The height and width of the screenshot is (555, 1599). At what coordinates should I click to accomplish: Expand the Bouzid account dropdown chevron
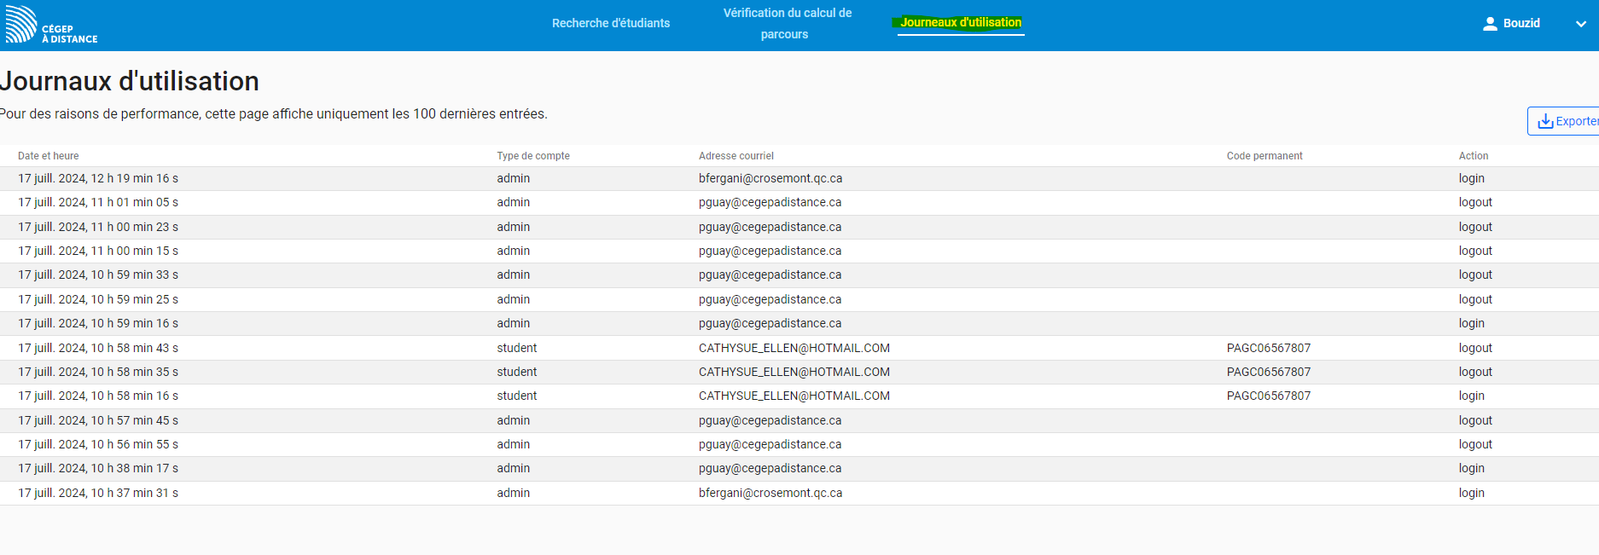(x=1580, y=24)
